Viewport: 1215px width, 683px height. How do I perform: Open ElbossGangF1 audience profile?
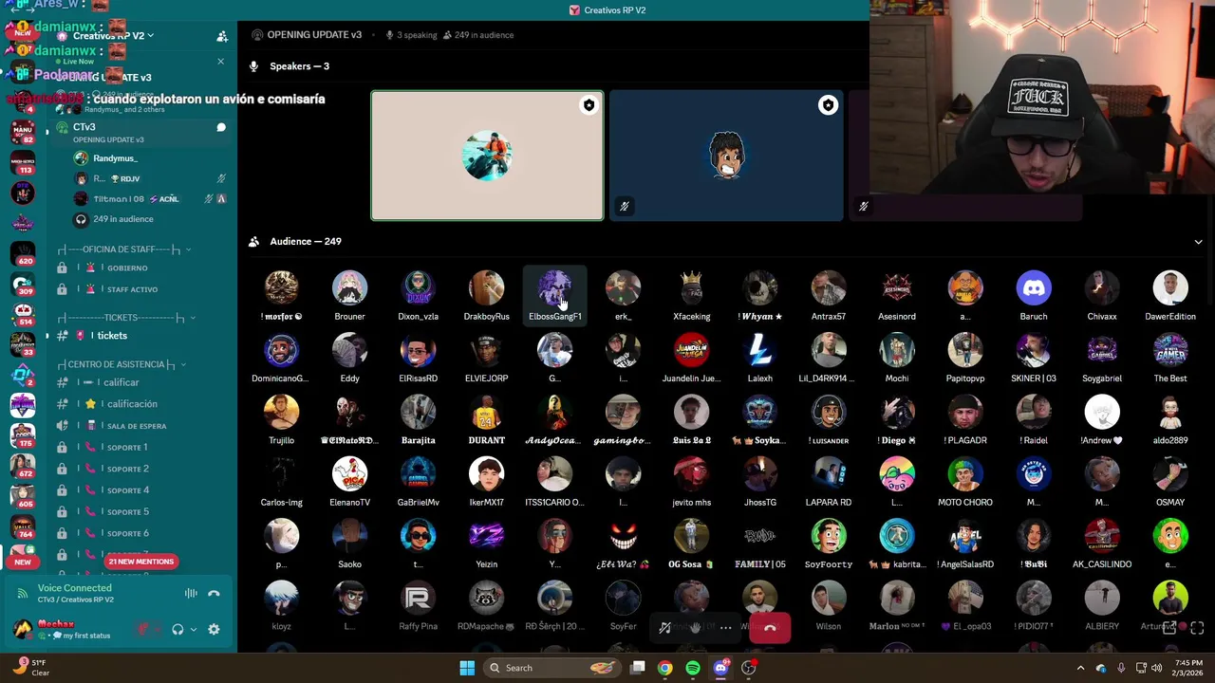tap(554, 296)
